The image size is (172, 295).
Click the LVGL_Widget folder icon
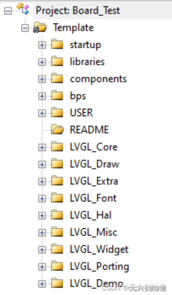click(57, 249)
